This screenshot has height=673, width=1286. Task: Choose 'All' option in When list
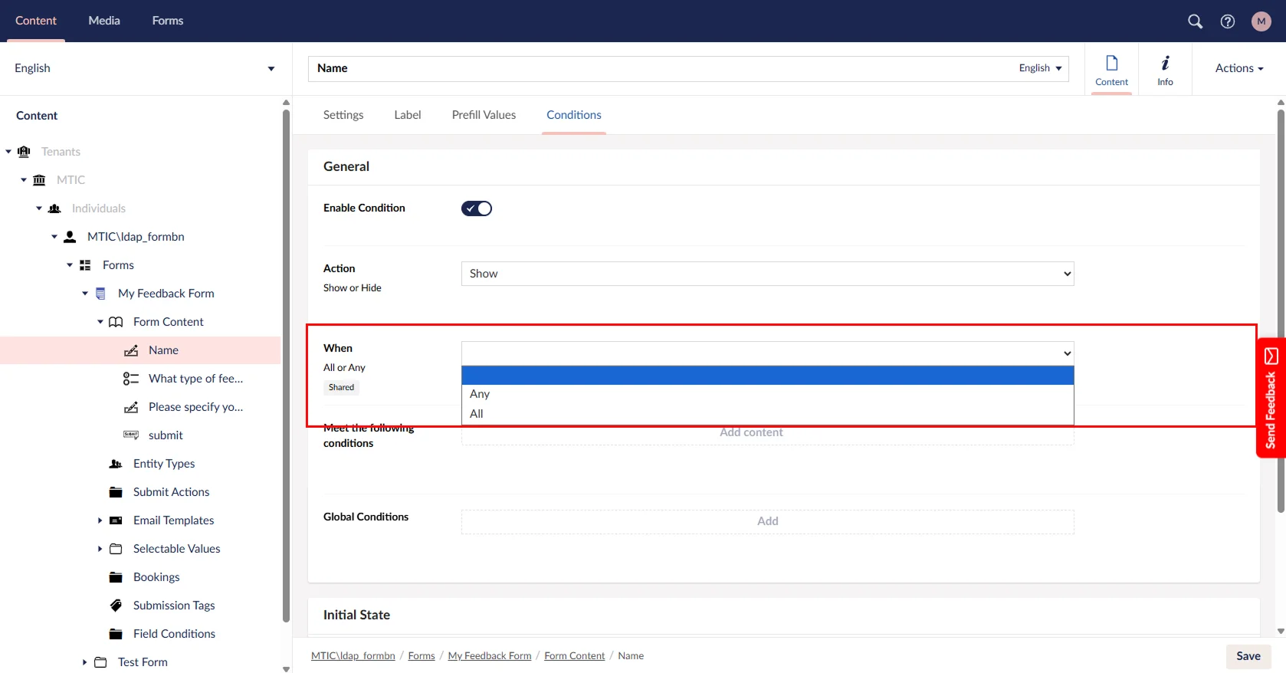(x=477, y=414)
